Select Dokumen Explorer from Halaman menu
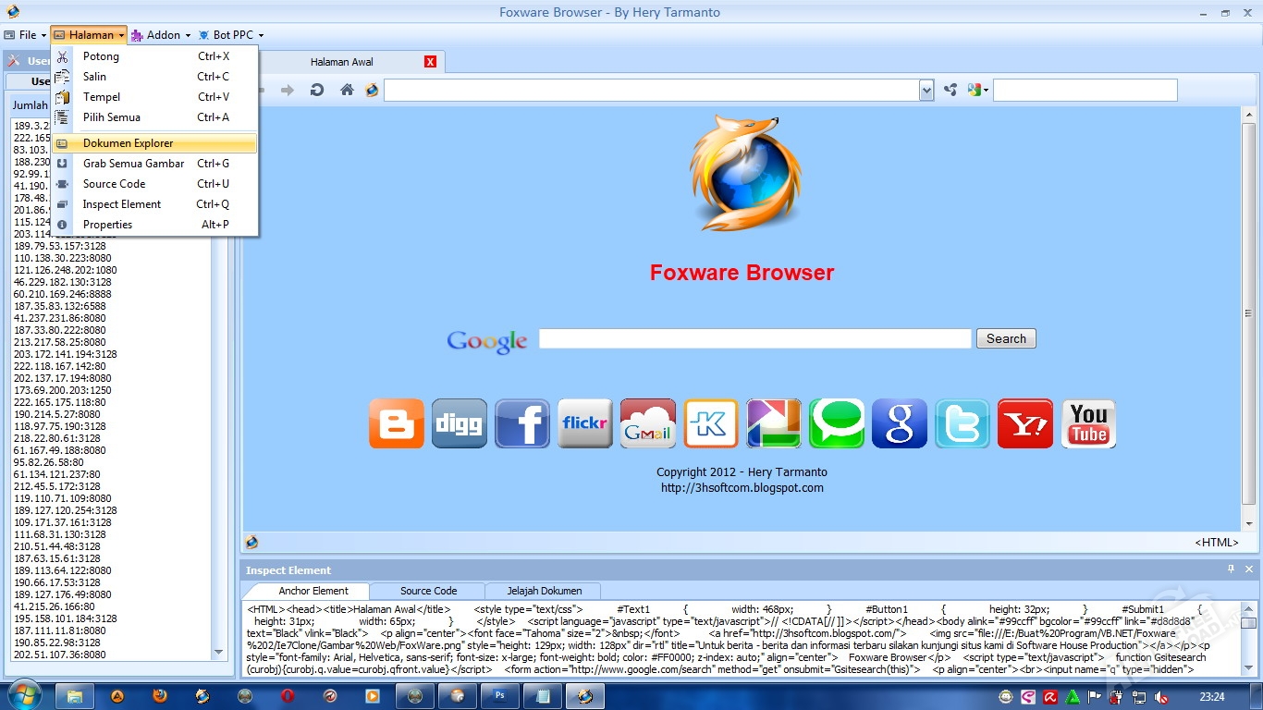The image size is (1263, 710). (128, 143)
